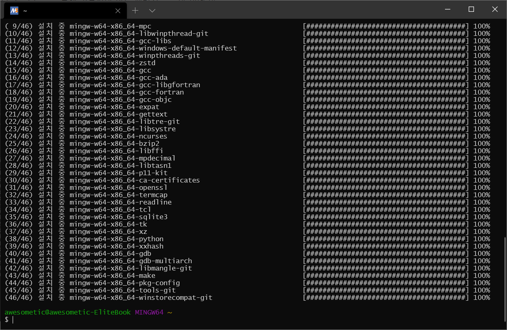This screenshot has width=507, height=330.
Task: Click mingw-w64-x86_64-ca-certificates text
Action: point(135,180)
